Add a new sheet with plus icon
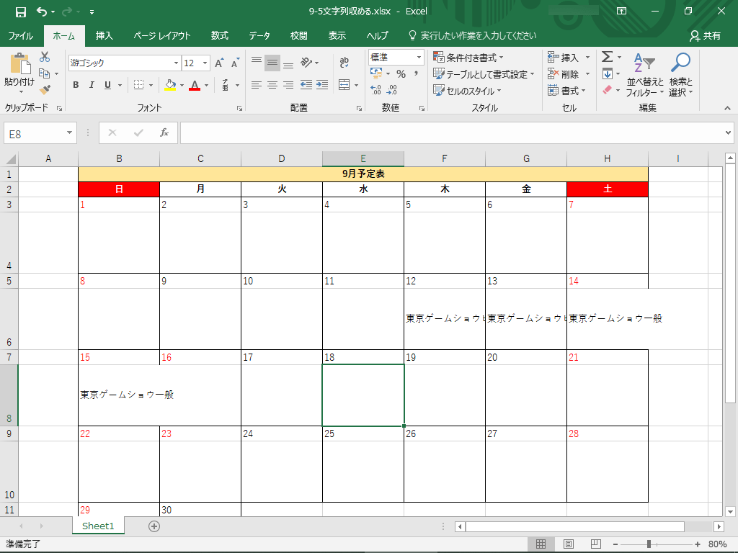The height and width of the screenshot is (553, 738). (x=154, y=526)
